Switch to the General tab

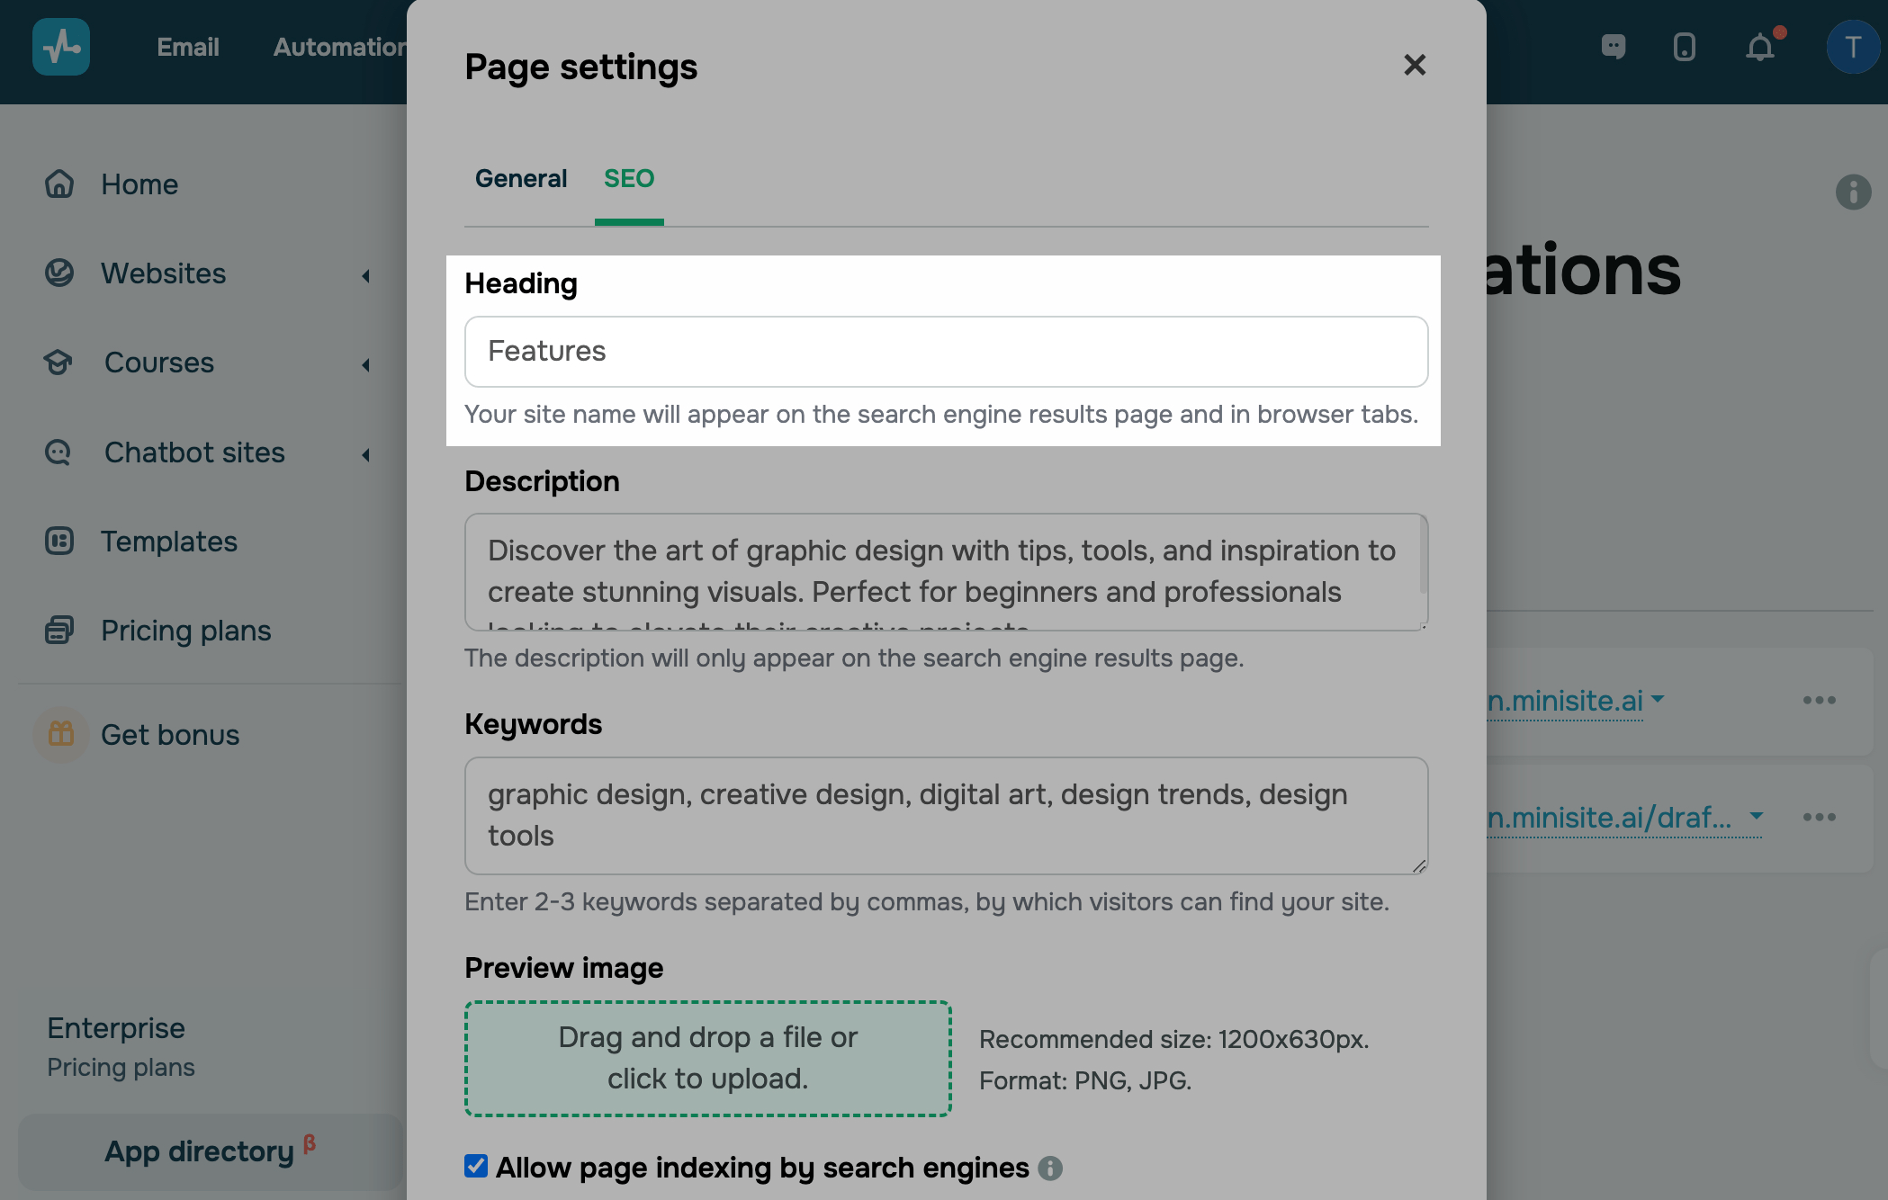point(521,179)
